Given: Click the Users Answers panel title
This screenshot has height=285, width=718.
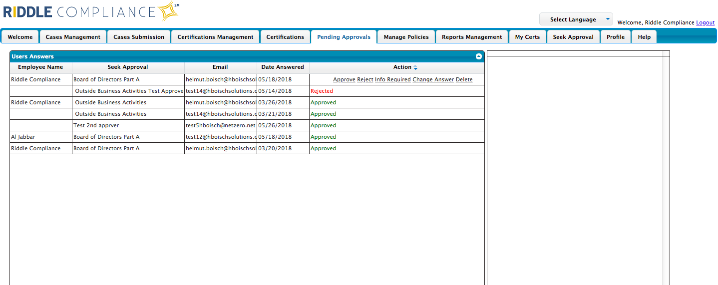Looking at the screenshot, I should coord(32,57).
